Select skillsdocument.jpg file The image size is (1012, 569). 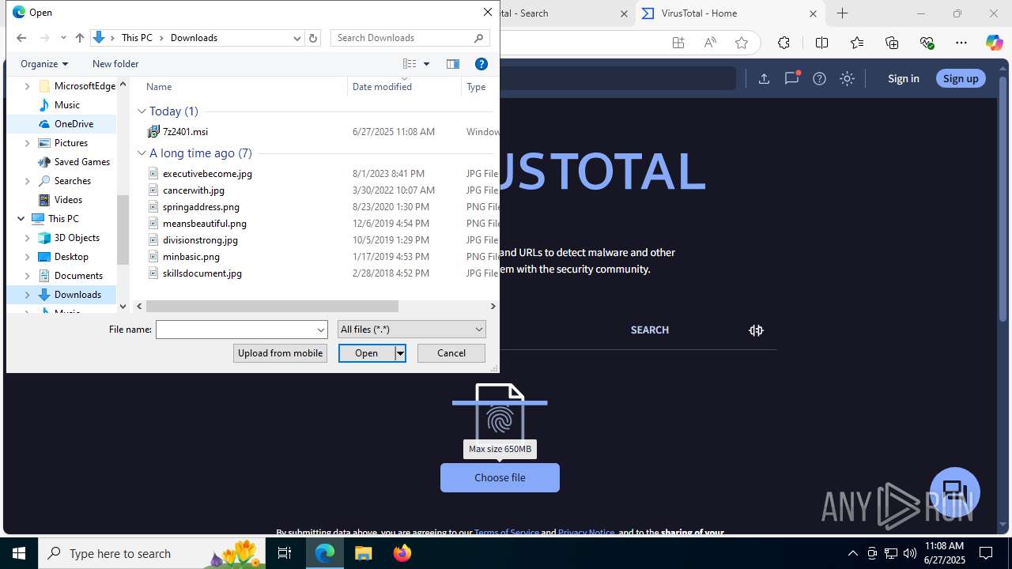(x=202, y=273)
